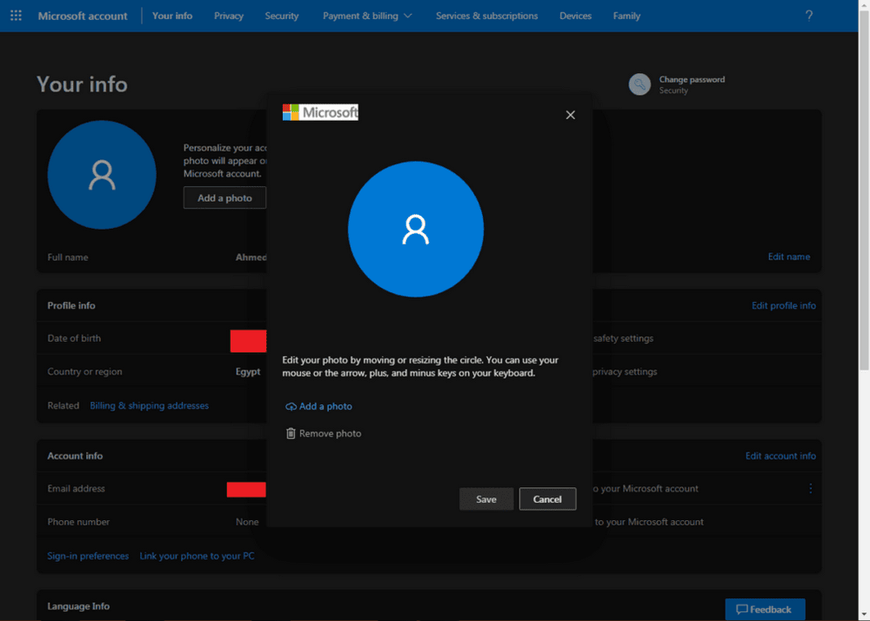Open the Family tab

pos(626,15)
